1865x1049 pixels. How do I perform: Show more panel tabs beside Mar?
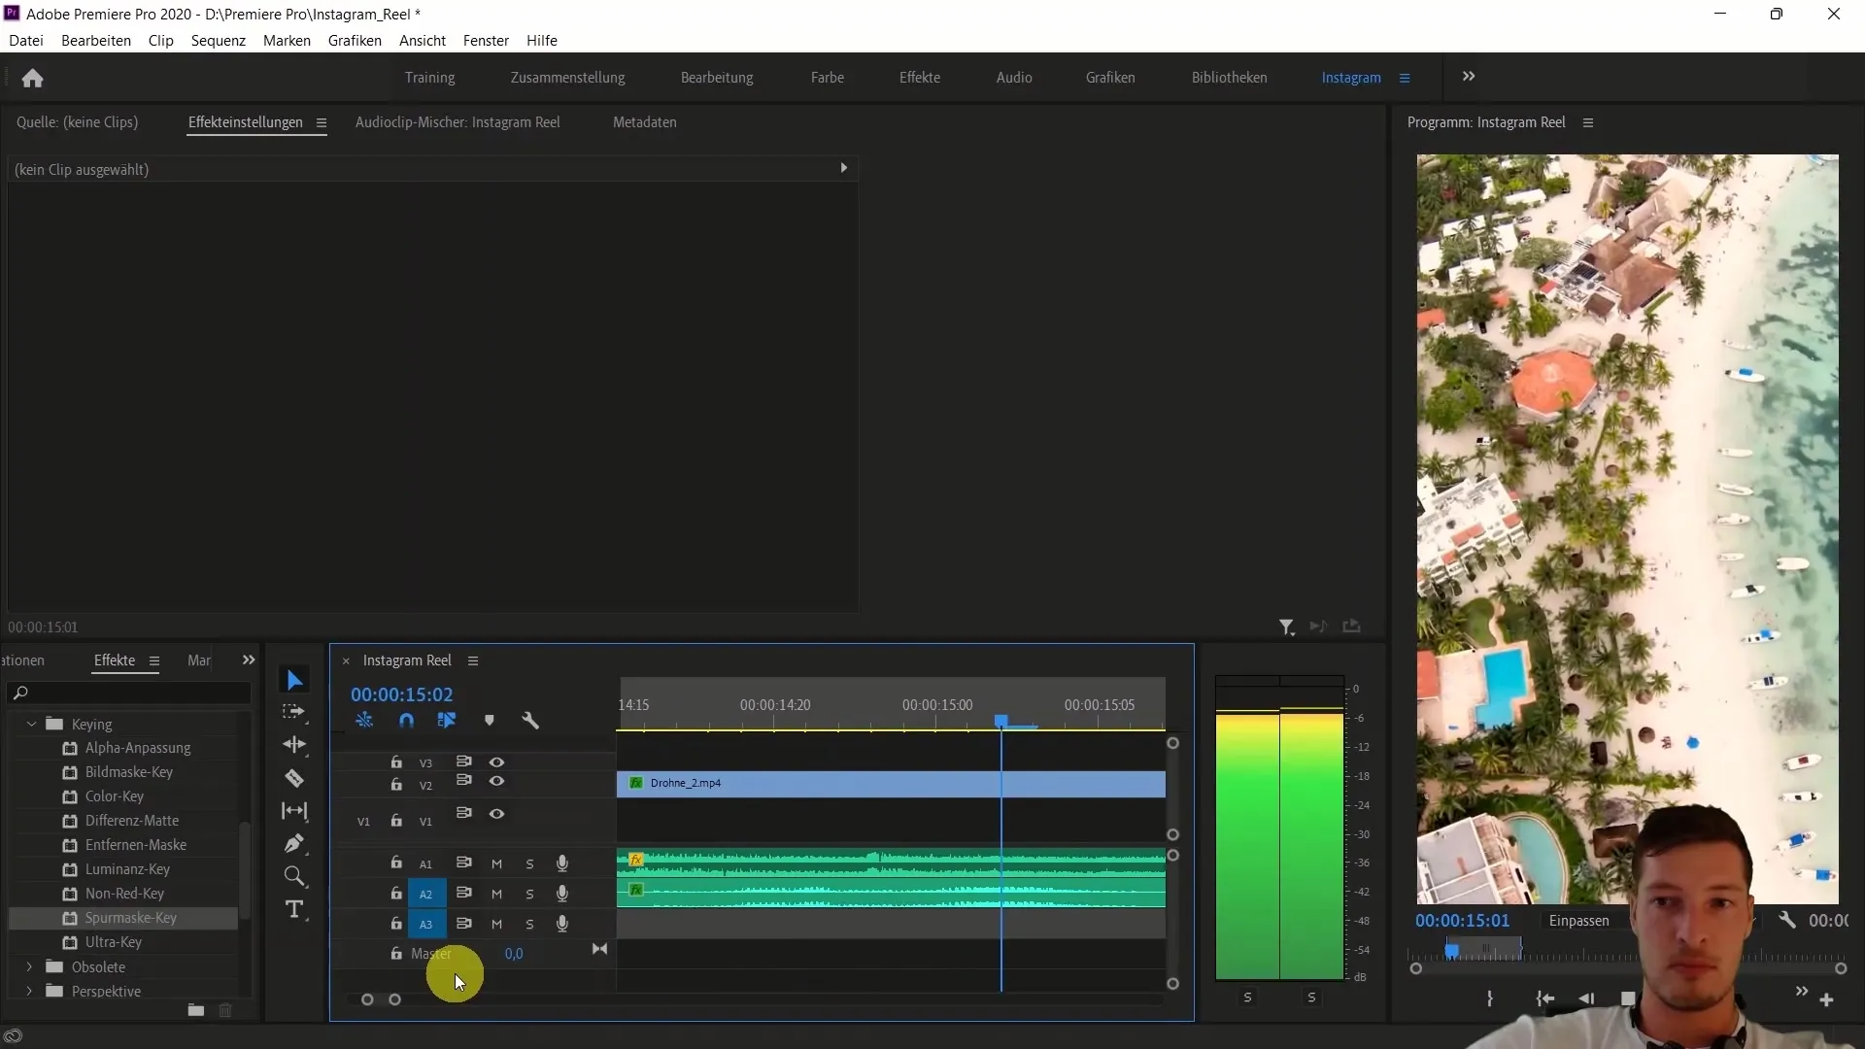pos(249,660)
